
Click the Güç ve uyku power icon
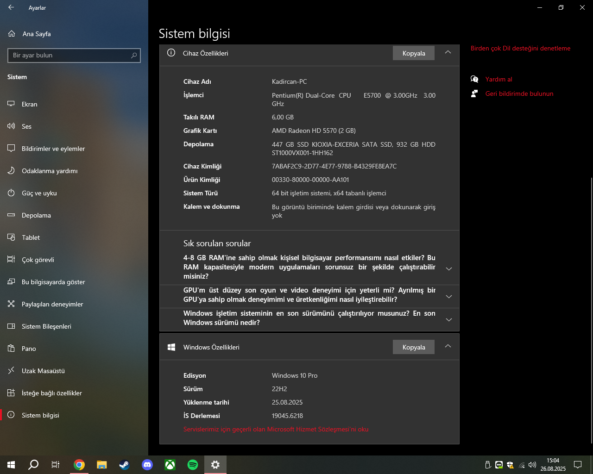(x=11, y=193)
